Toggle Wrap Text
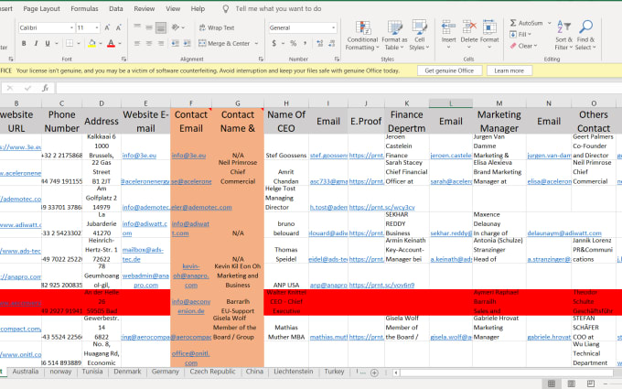Viewport: 622px width, 389px height. point(217,27)
